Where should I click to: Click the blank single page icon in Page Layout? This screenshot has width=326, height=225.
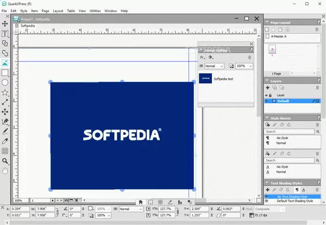coord(267,29)
